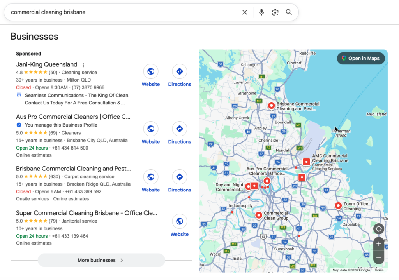The image size is (399, 280).
Task: Open the Jani-King Queensland listing title
Action: point(47,64)
